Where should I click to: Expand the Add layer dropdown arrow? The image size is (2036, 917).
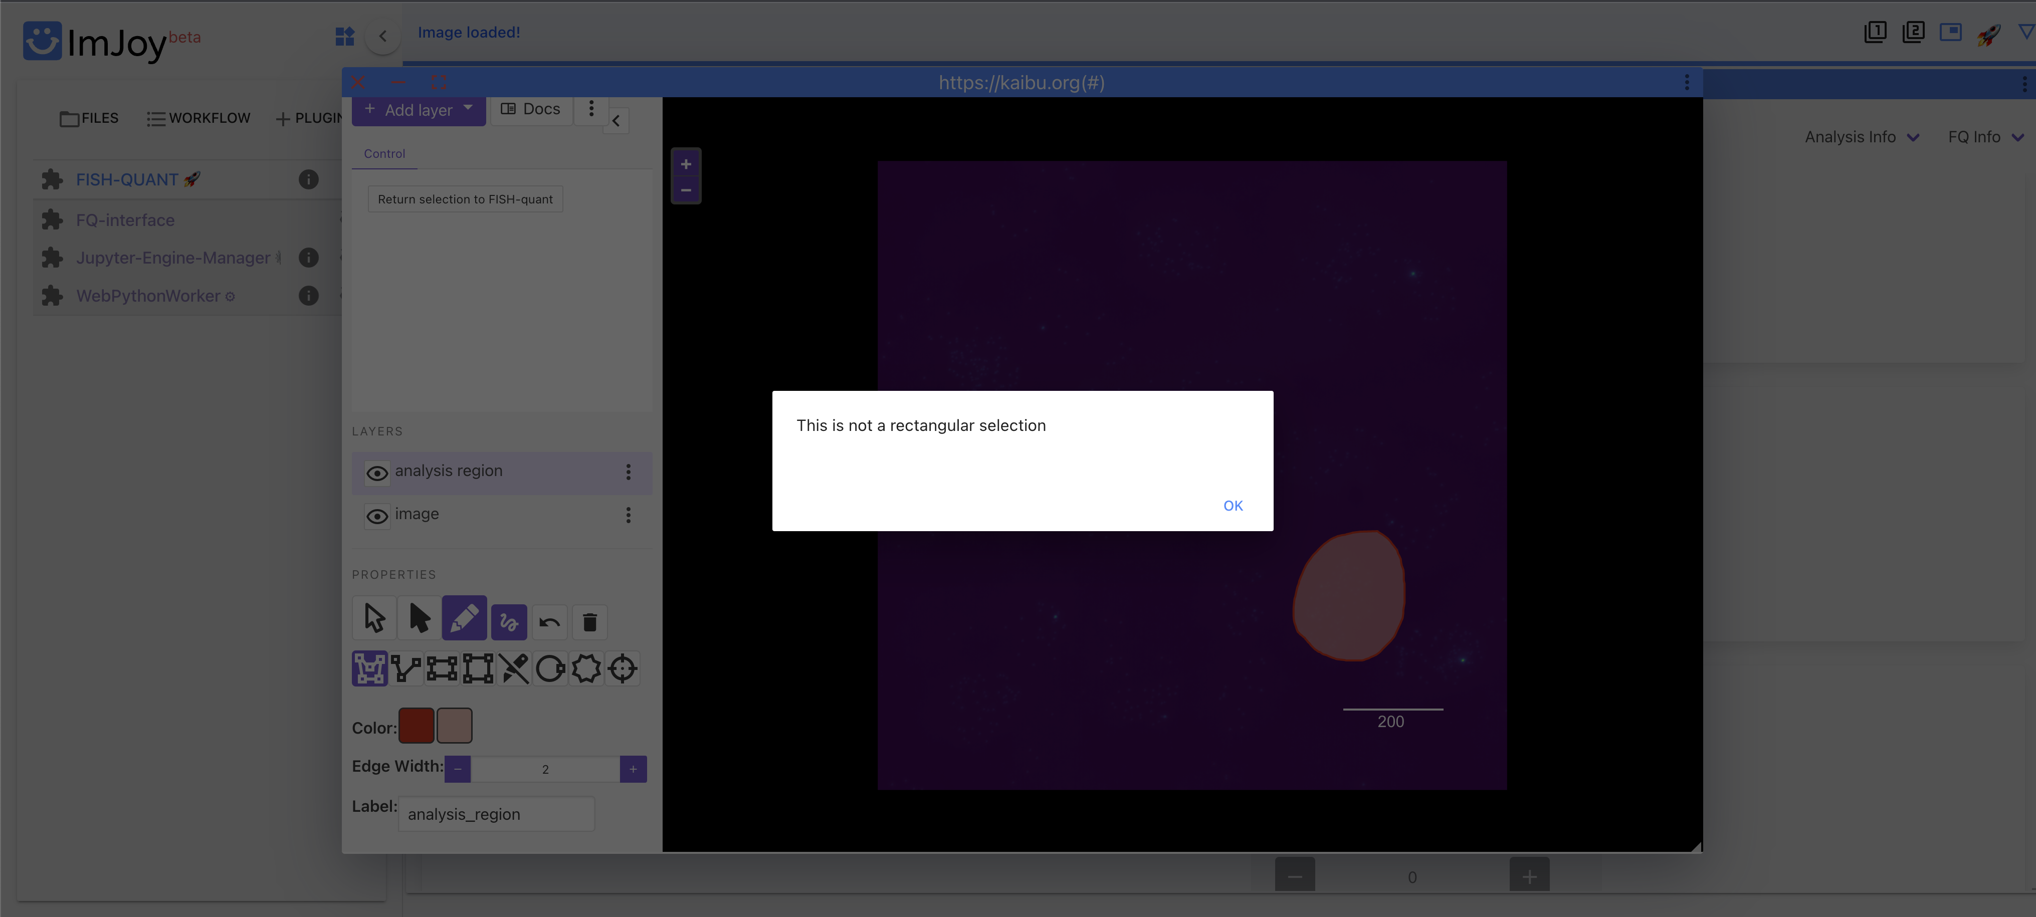468,108
